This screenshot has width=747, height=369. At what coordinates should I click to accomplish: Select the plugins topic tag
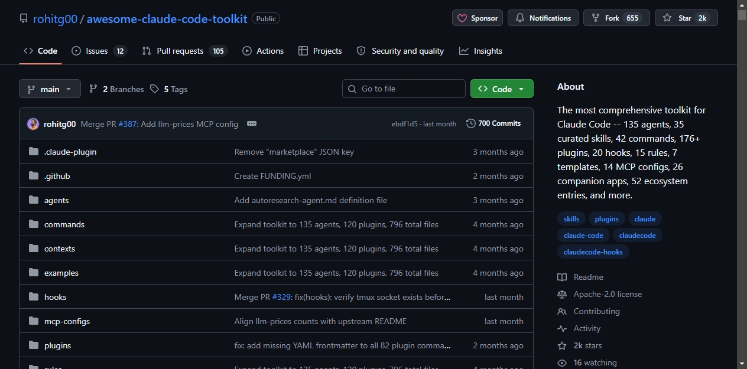tap(607, 218)
